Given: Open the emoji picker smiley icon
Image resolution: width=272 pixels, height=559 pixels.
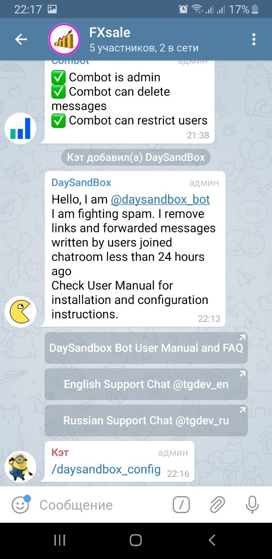Looking at the screenshot, I should (x=21, y=505).
